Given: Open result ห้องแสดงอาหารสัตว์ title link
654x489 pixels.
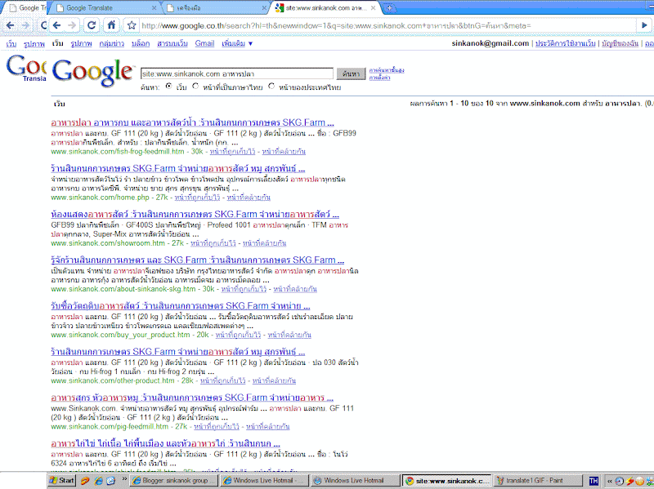Looking at the screenshot, I should pos(195,214).
